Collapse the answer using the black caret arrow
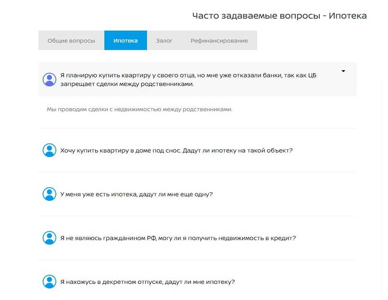This screenshot has width=388, height=300. (343, 71)
